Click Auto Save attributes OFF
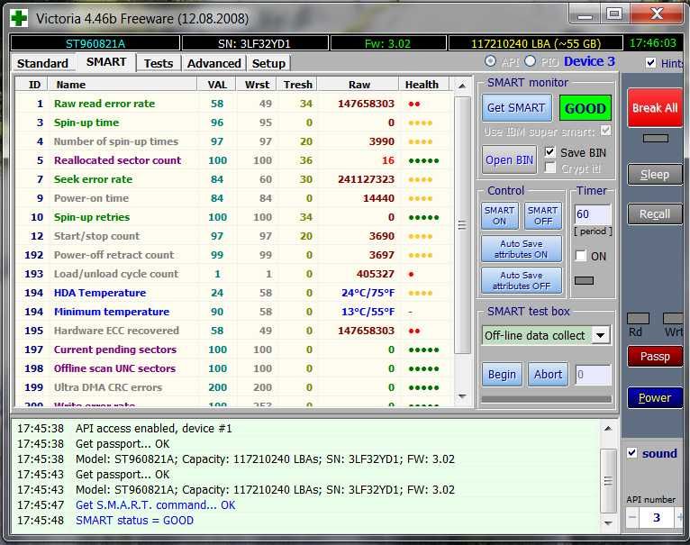The height and width of the screenshot is (545, 690). click(x=522, y=280)
